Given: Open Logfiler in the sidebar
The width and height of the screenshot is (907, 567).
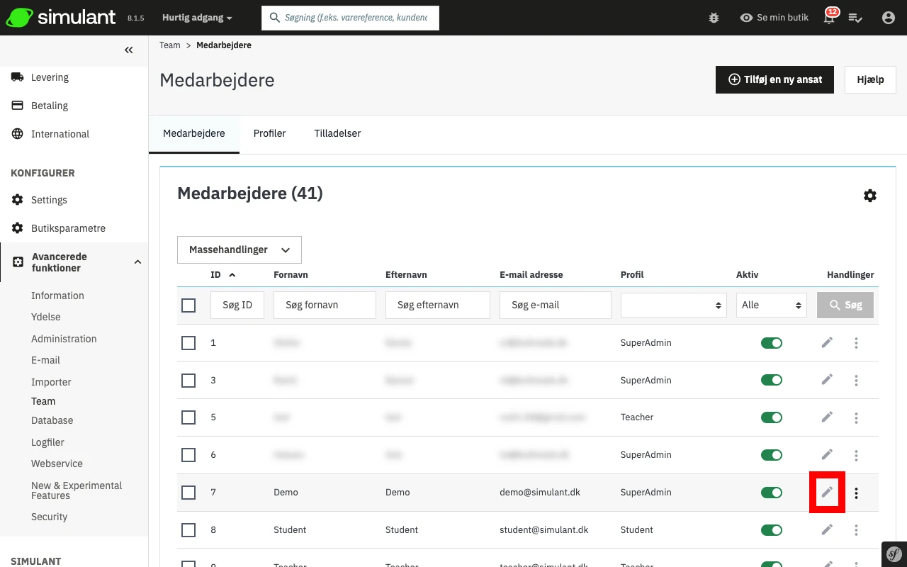Looking at the screenshot, I should 47,442.
